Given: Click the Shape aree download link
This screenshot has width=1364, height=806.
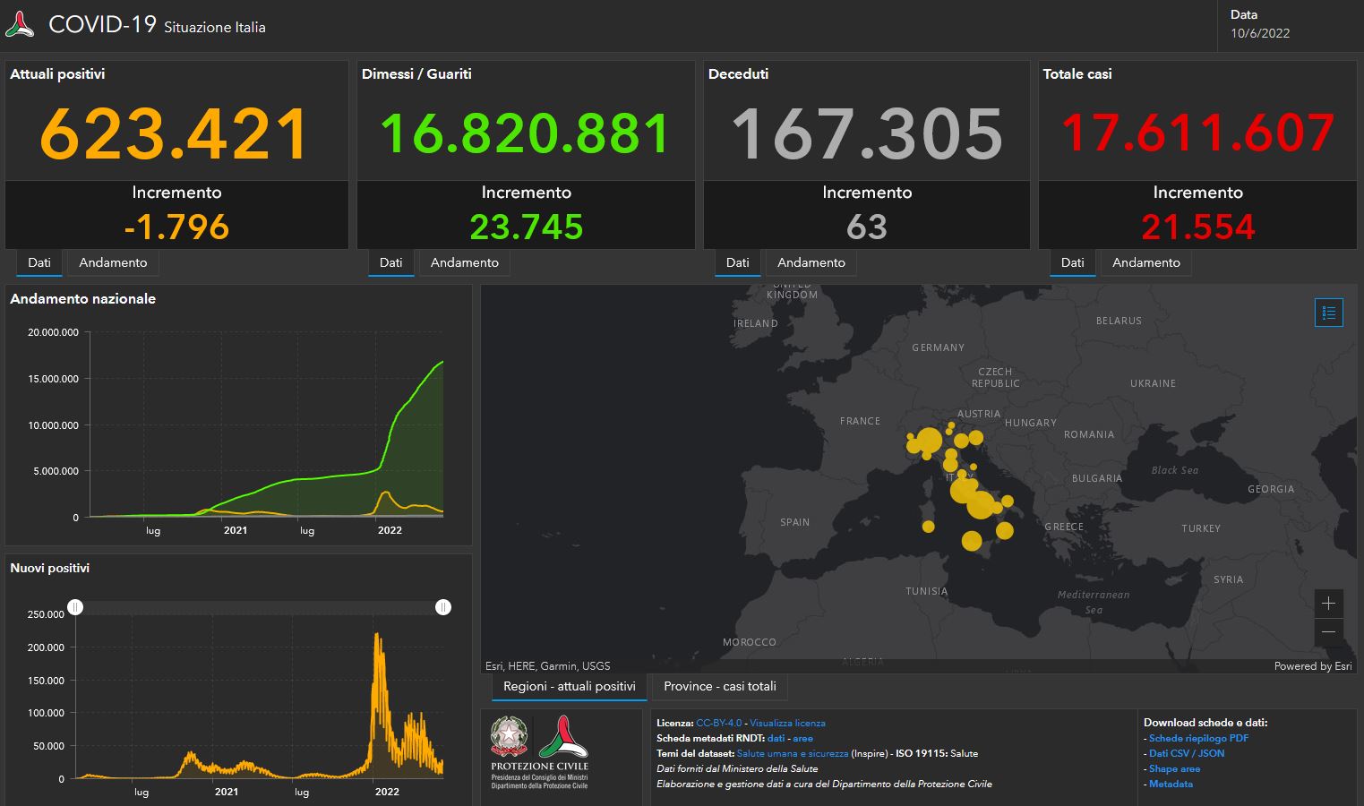Looking at the screenshot, I should point(1174,768).
